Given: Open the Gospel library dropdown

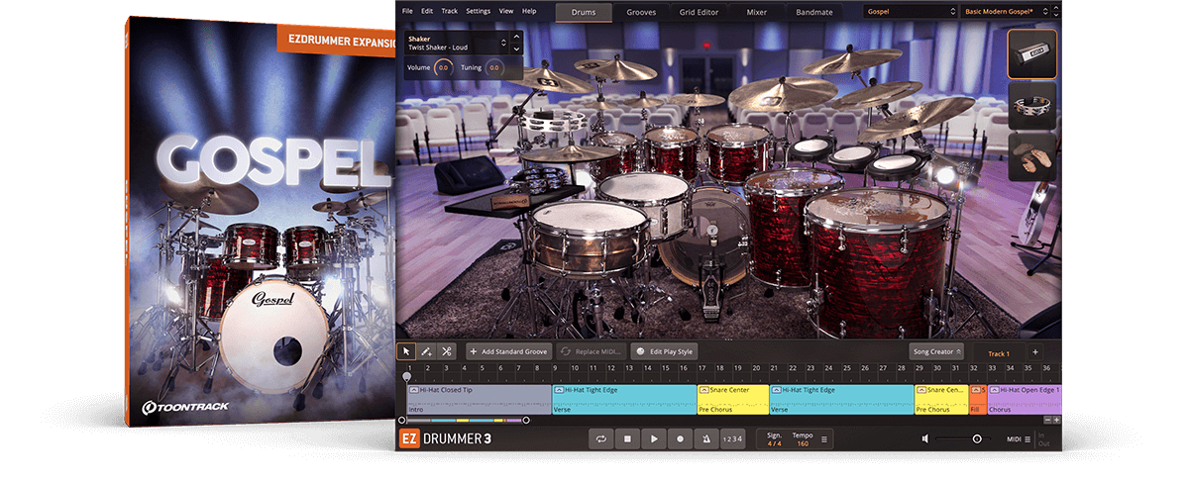Looking at the screenshot, I should click(910, 12).
